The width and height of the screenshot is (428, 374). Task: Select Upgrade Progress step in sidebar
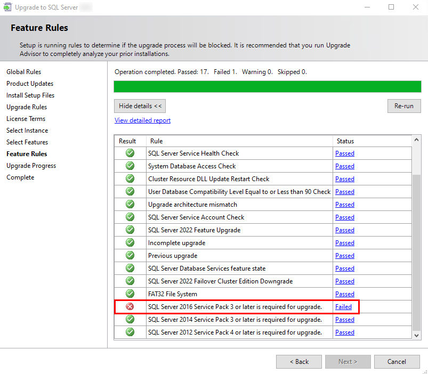coord(31,166)
